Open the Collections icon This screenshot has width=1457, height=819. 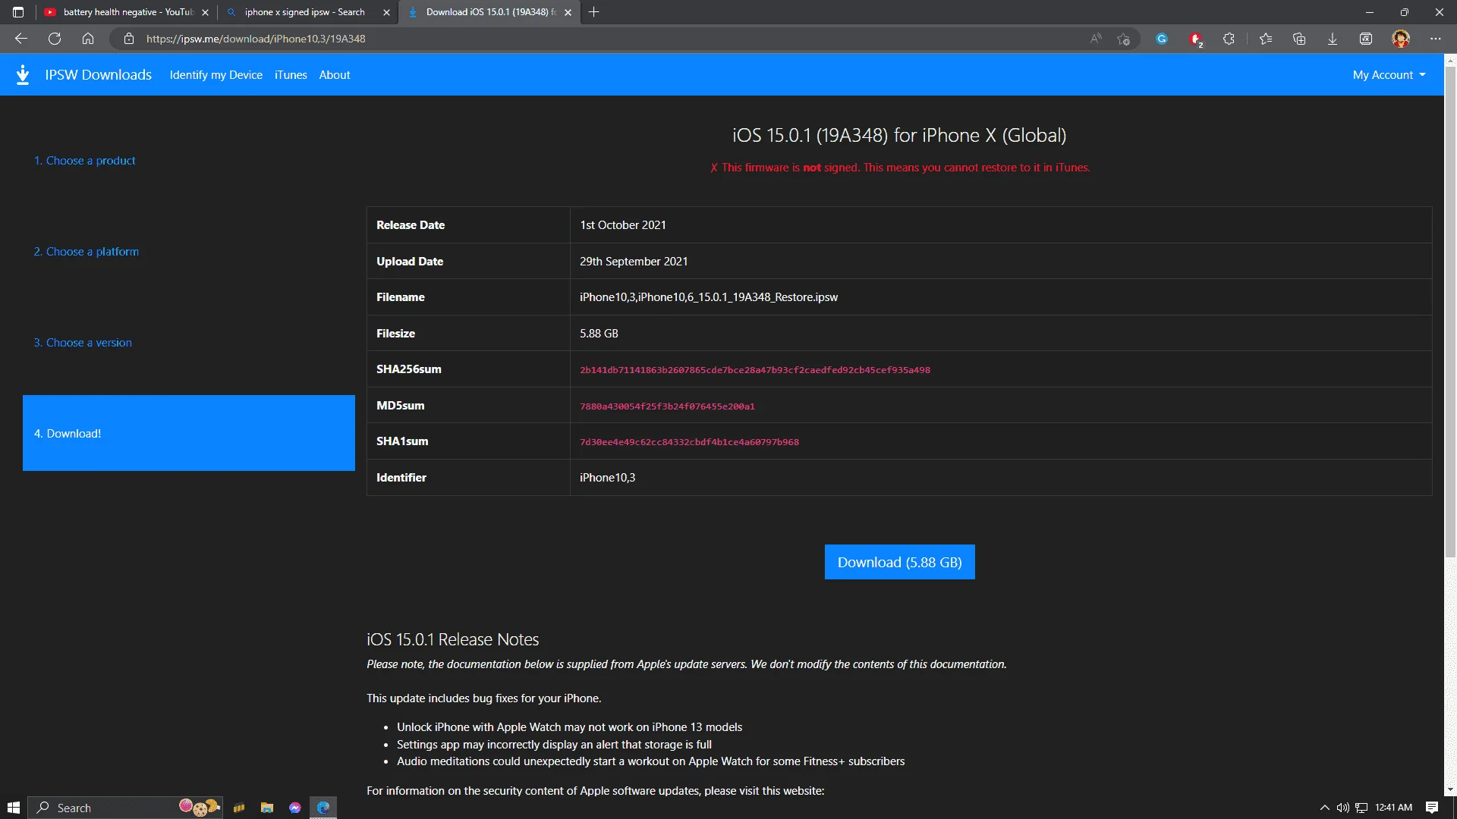click(1299, 39)
